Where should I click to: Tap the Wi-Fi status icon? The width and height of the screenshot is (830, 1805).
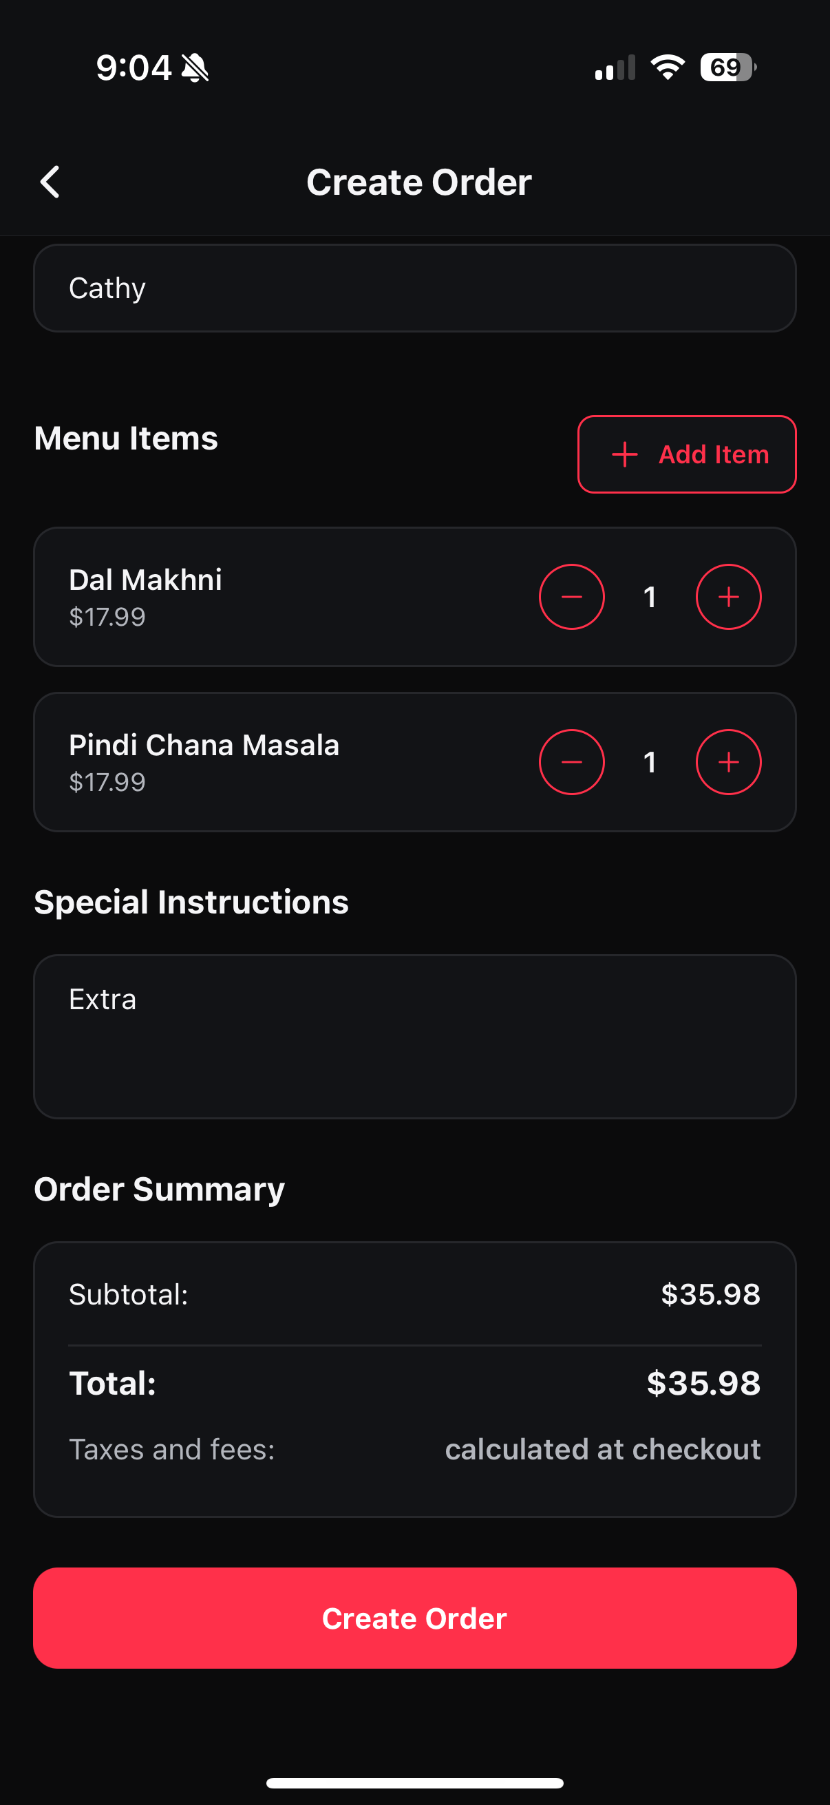tap(668, 67)
